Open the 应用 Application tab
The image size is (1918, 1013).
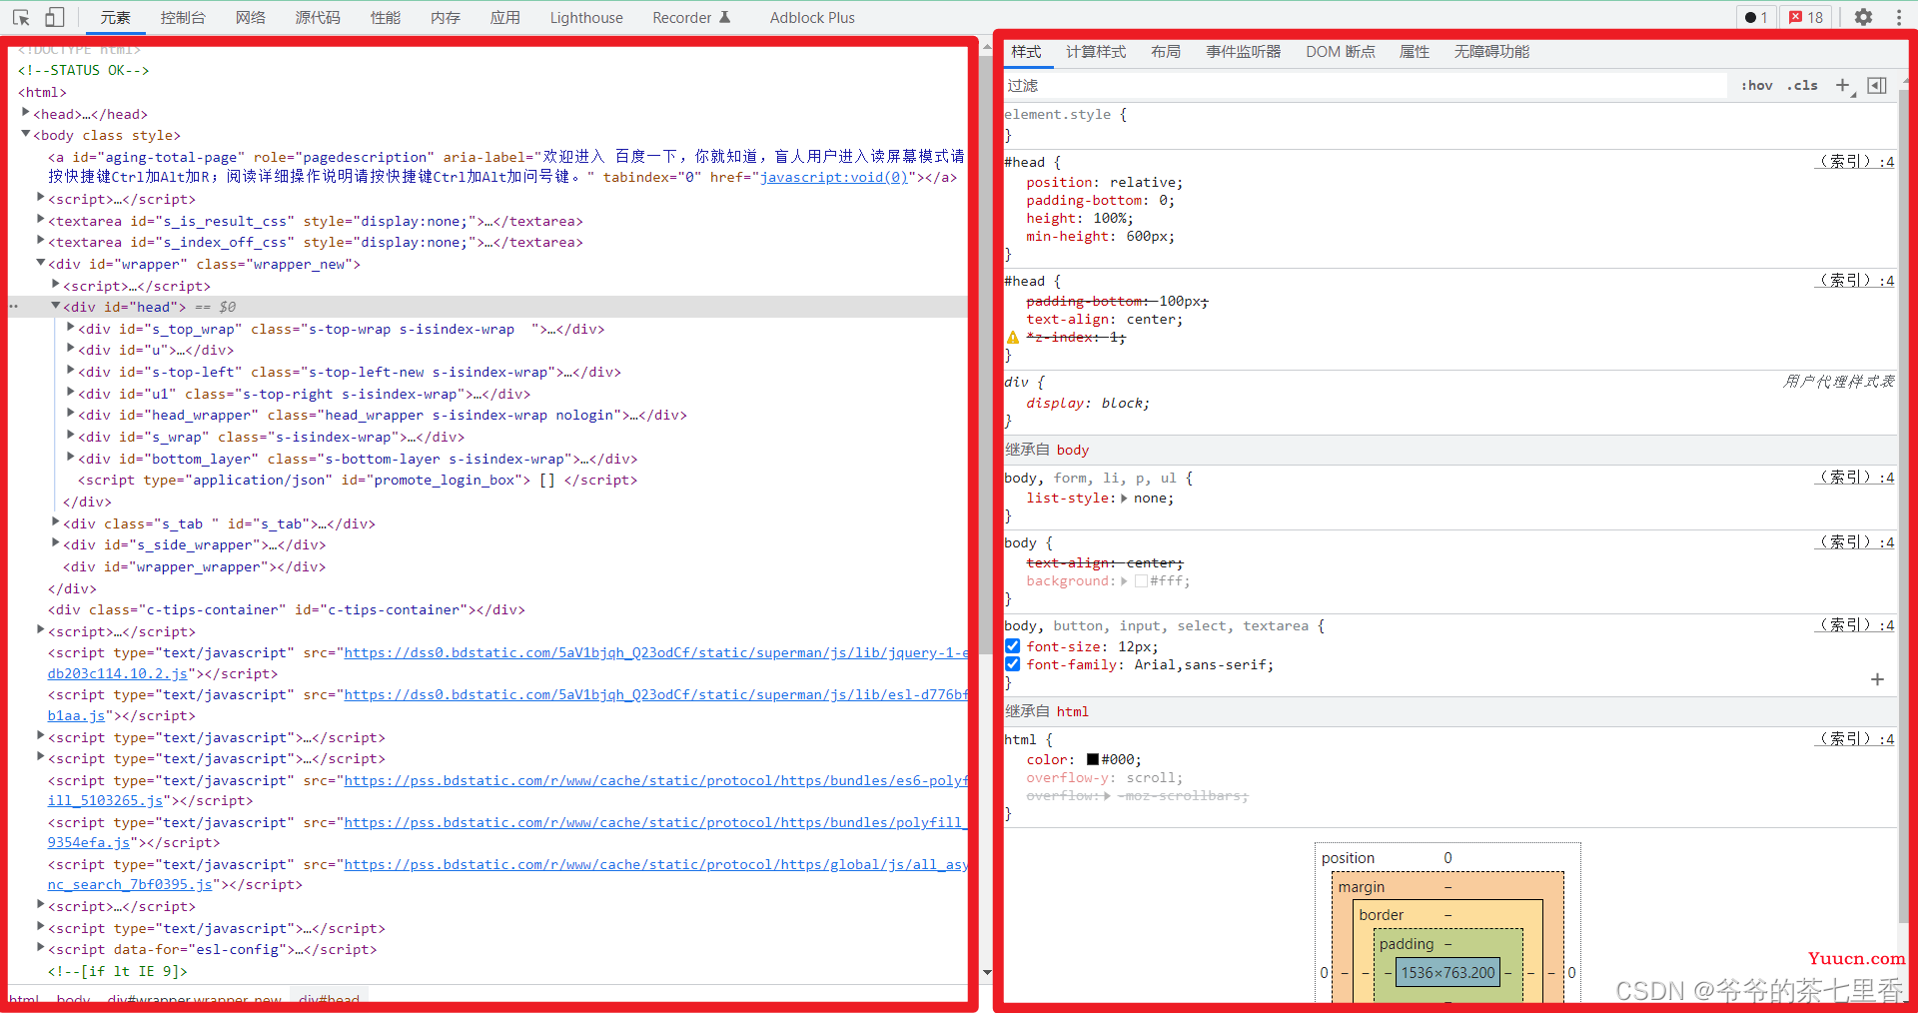coord(505,17)
